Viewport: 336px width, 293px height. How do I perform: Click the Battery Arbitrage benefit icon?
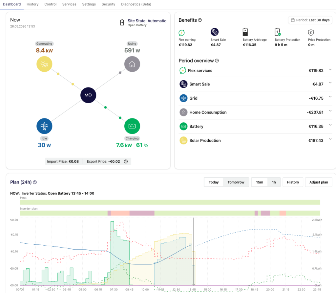pyautogui.click(x=245, y=32)
